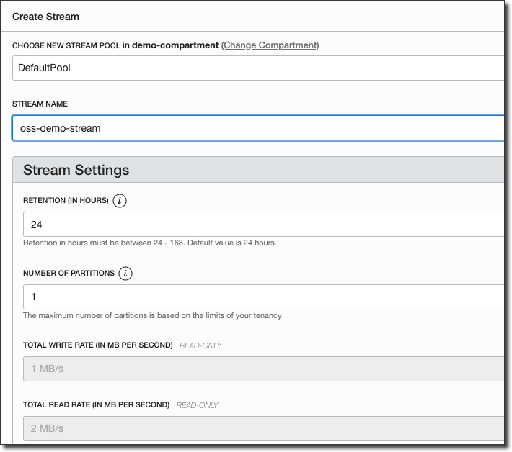Click the Stream Name label
The height and width of the screenshot is (452, 512).
(40, 104)
